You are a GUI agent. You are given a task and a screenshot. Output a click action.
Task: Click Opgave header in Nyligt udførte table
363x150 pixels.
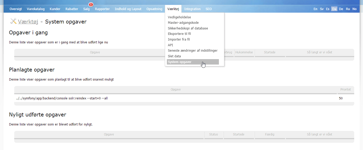pyautogui.click(x=109, y=135)
